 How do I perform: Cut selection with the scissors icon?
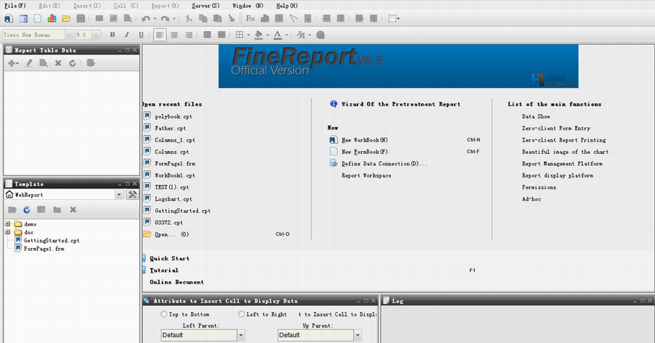188,18
